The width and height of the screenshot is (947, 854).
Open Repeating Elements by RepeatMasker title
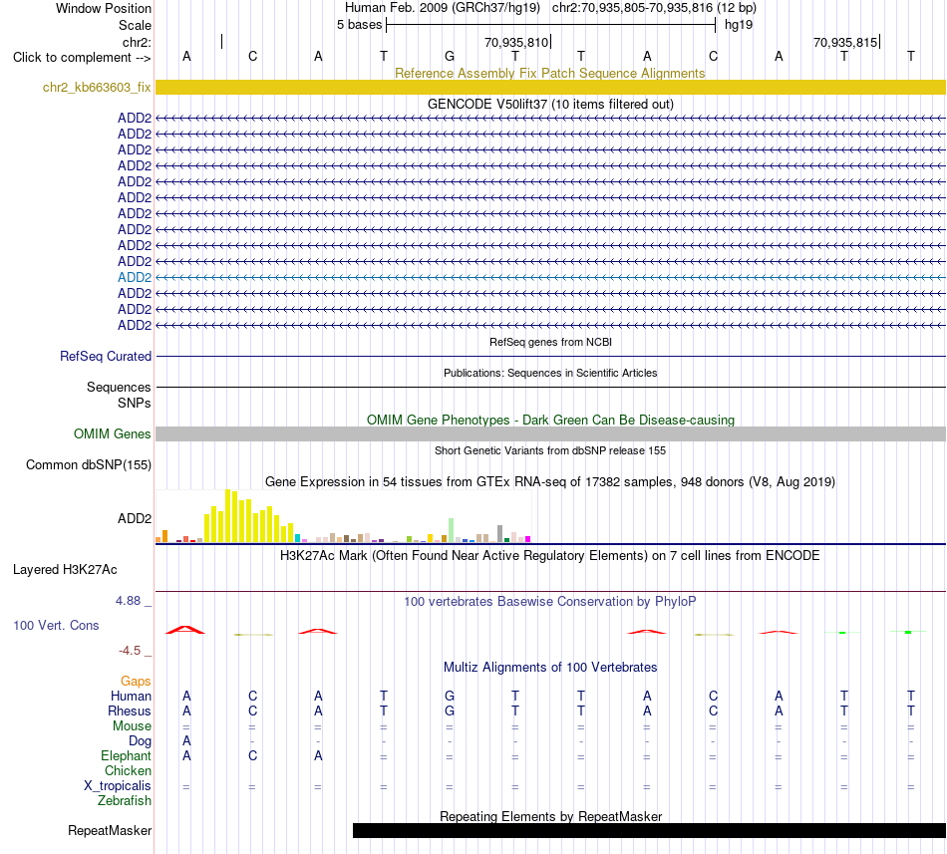point(550,816)
